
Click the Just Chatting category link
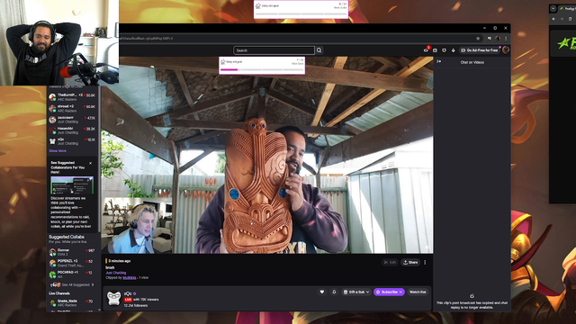(x=116, y=273)
